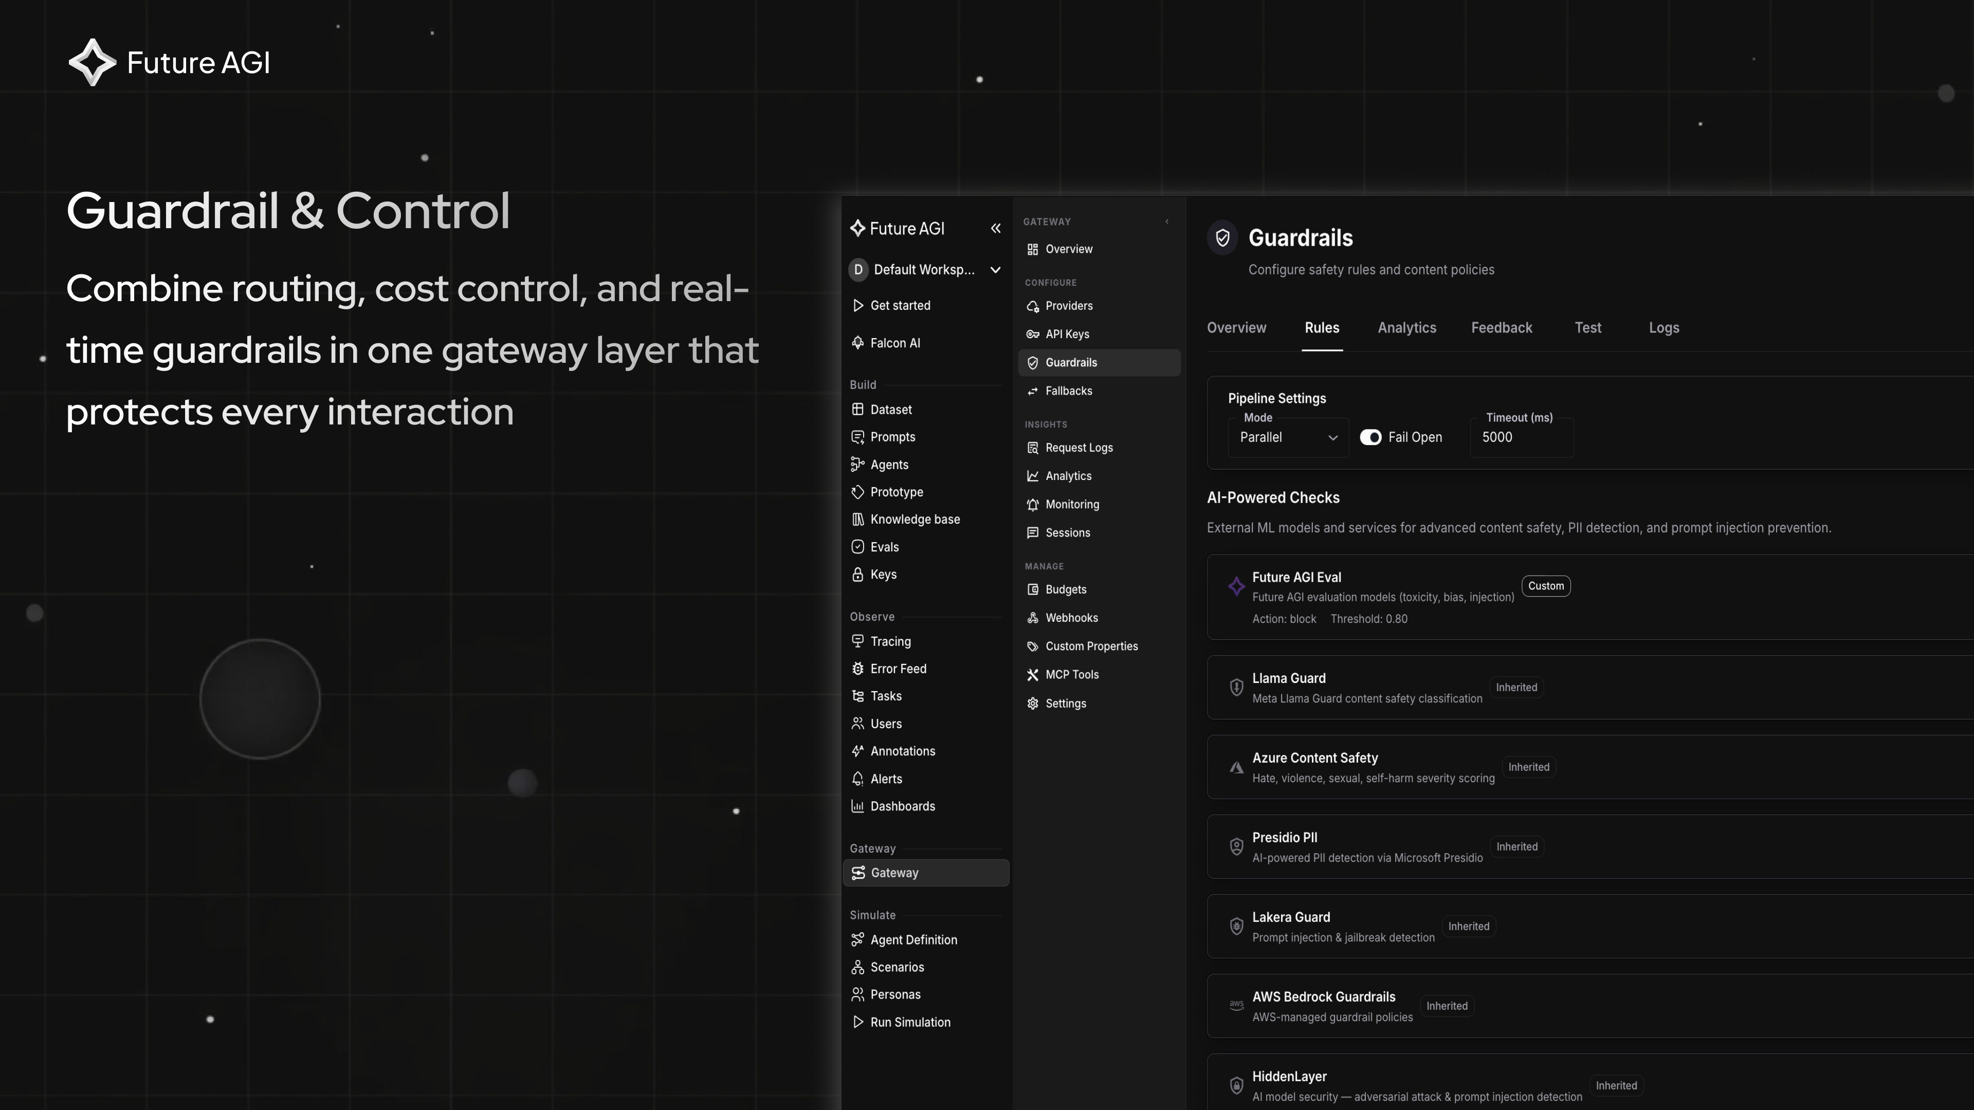
Task: Click the Agents icon
Action: coord(857,465)
